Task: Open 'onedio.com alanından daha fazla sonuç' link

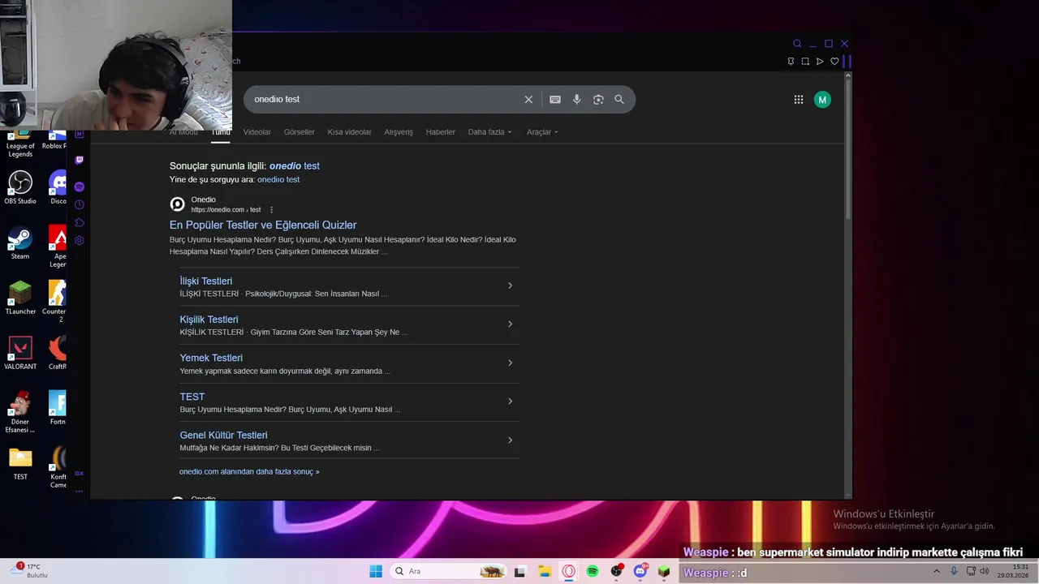Action: (249, 471)
